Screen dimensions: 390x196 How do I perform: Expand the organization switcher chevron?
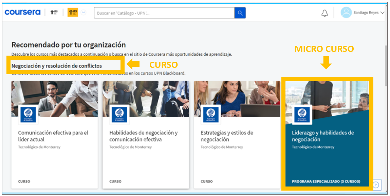(x=83, y=13)
